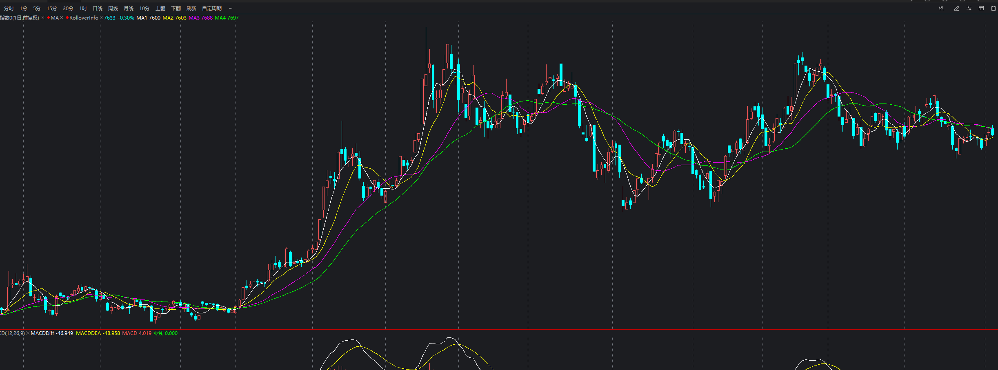Close the RolloverInfo indicator
The height and width of the screenshot is (370, 998).
coord(101,18)
